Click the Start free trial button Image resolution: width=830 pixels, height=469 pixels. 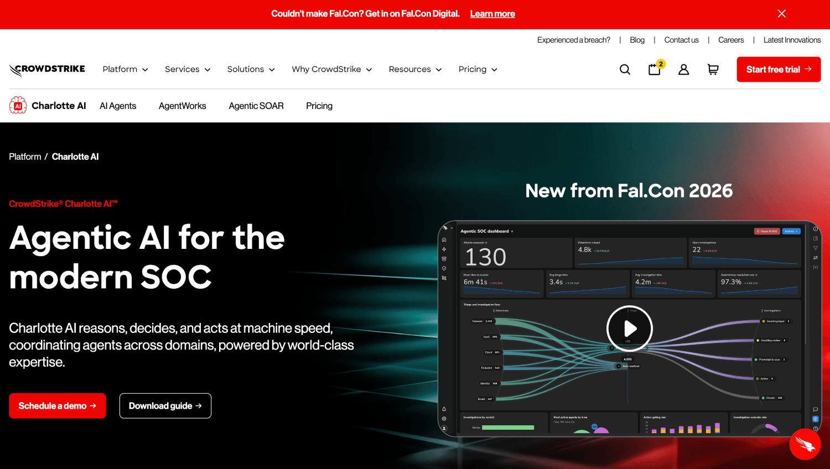(779, 69)
